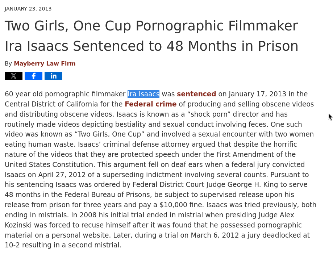Share article on LinkedIn icon
333x255 pixels.
point(54,76)
